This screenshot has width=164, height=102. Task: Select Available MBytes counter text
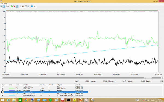28,87
